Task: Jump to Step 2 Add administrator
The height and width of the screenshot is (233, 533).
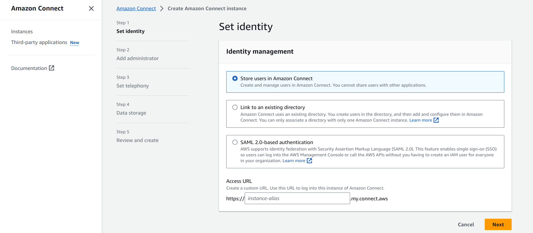Action: (x=138, y=58)
